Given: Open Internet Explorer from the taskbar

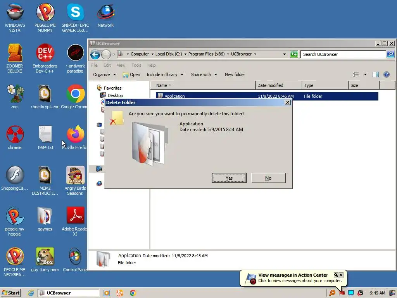Looking at the screenshot, I should point(31,293).
